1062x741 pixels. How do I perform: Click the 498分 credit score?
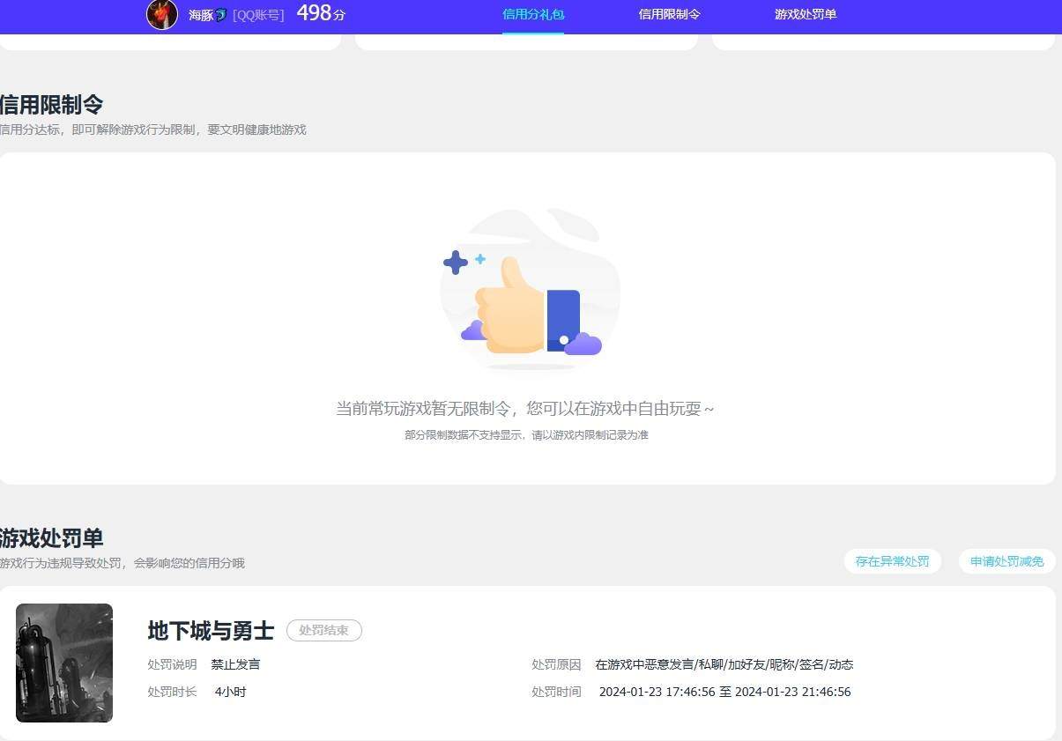[x=321, y=13]
